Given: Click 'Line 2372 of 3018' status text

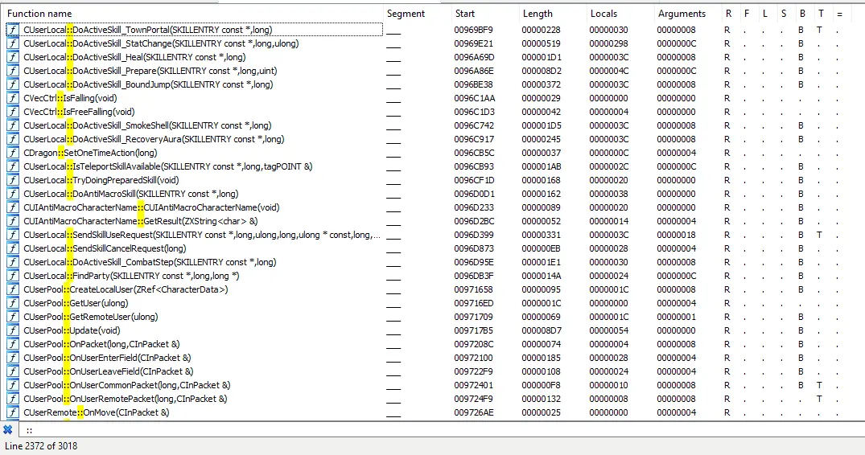Looking at the screenshot, I should [x=41, y=446].
